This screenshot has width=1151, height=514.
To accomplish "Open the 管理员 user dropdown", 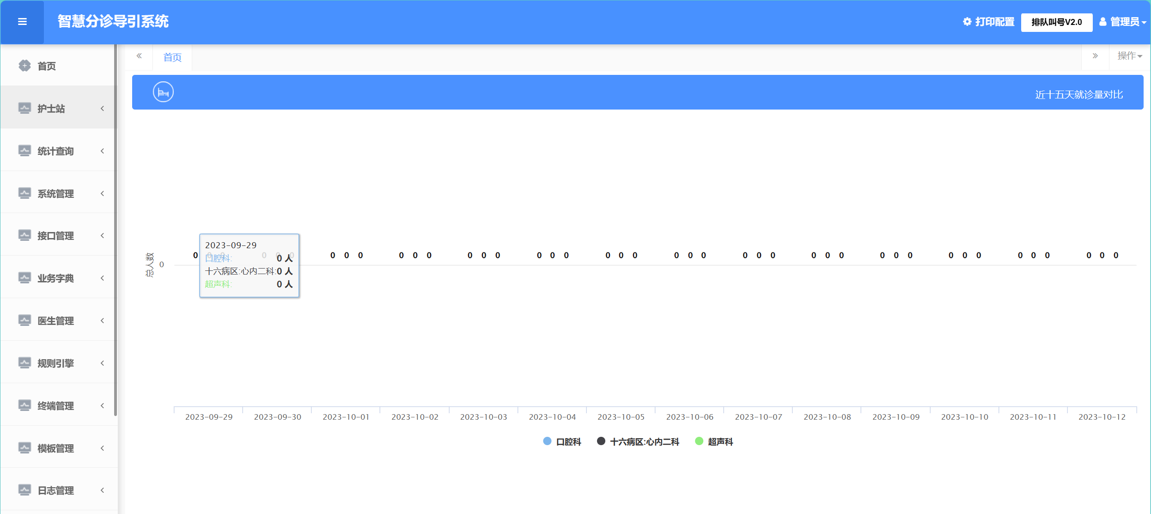I will point(1123,22).
